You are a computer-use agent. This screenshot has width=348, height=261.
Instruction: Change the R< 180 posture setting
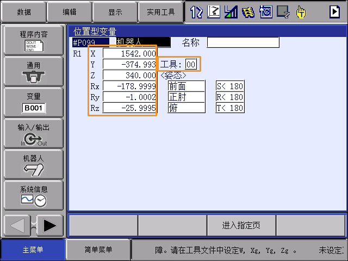pos(230,97)
